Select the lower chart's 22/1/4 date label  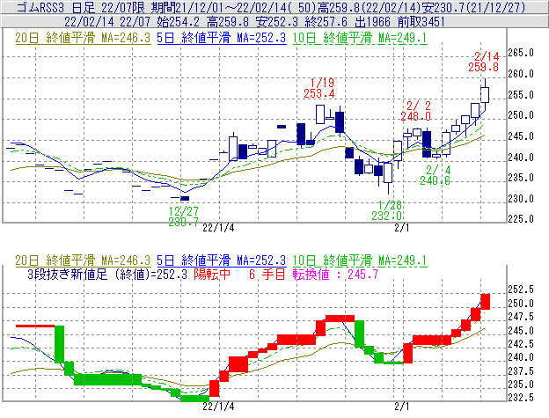point(218,407)
